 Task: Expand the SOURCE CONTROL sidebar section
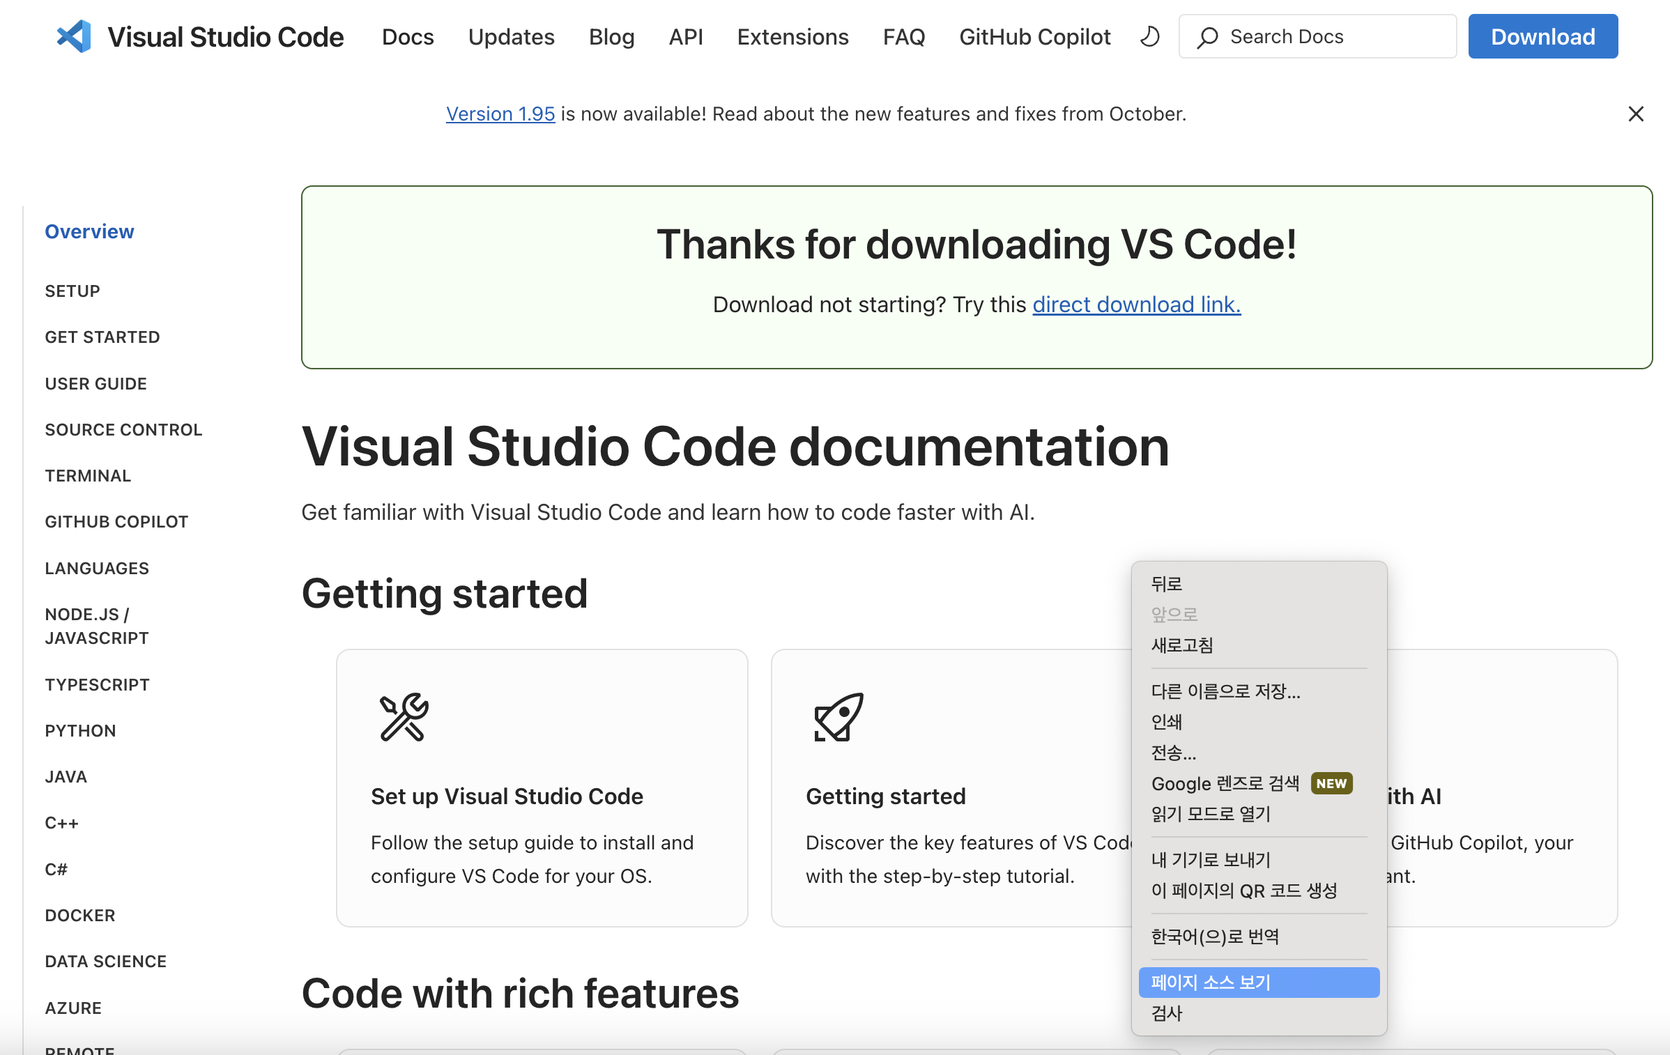(x=123, y=429)
